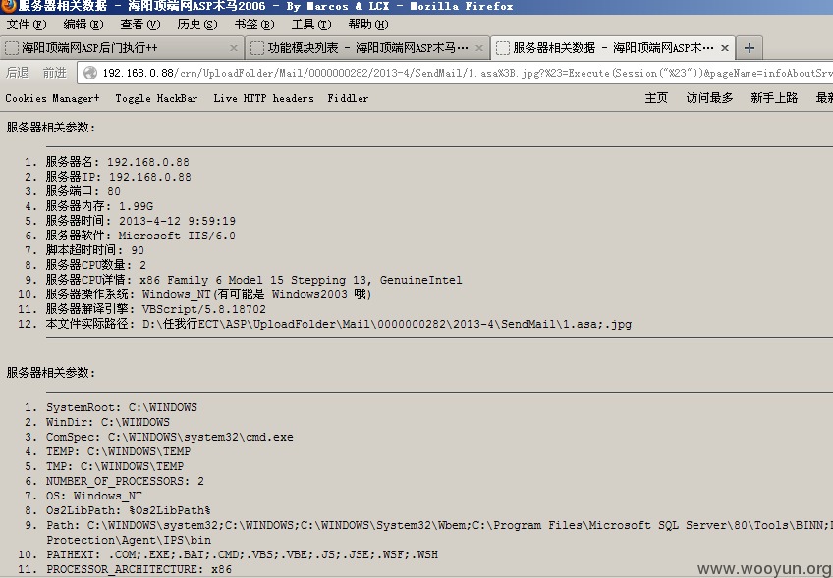This screenshot has height=578, width=833.
Task: Click 服务器内存: 1.99G row
Action: click(99, 206)
